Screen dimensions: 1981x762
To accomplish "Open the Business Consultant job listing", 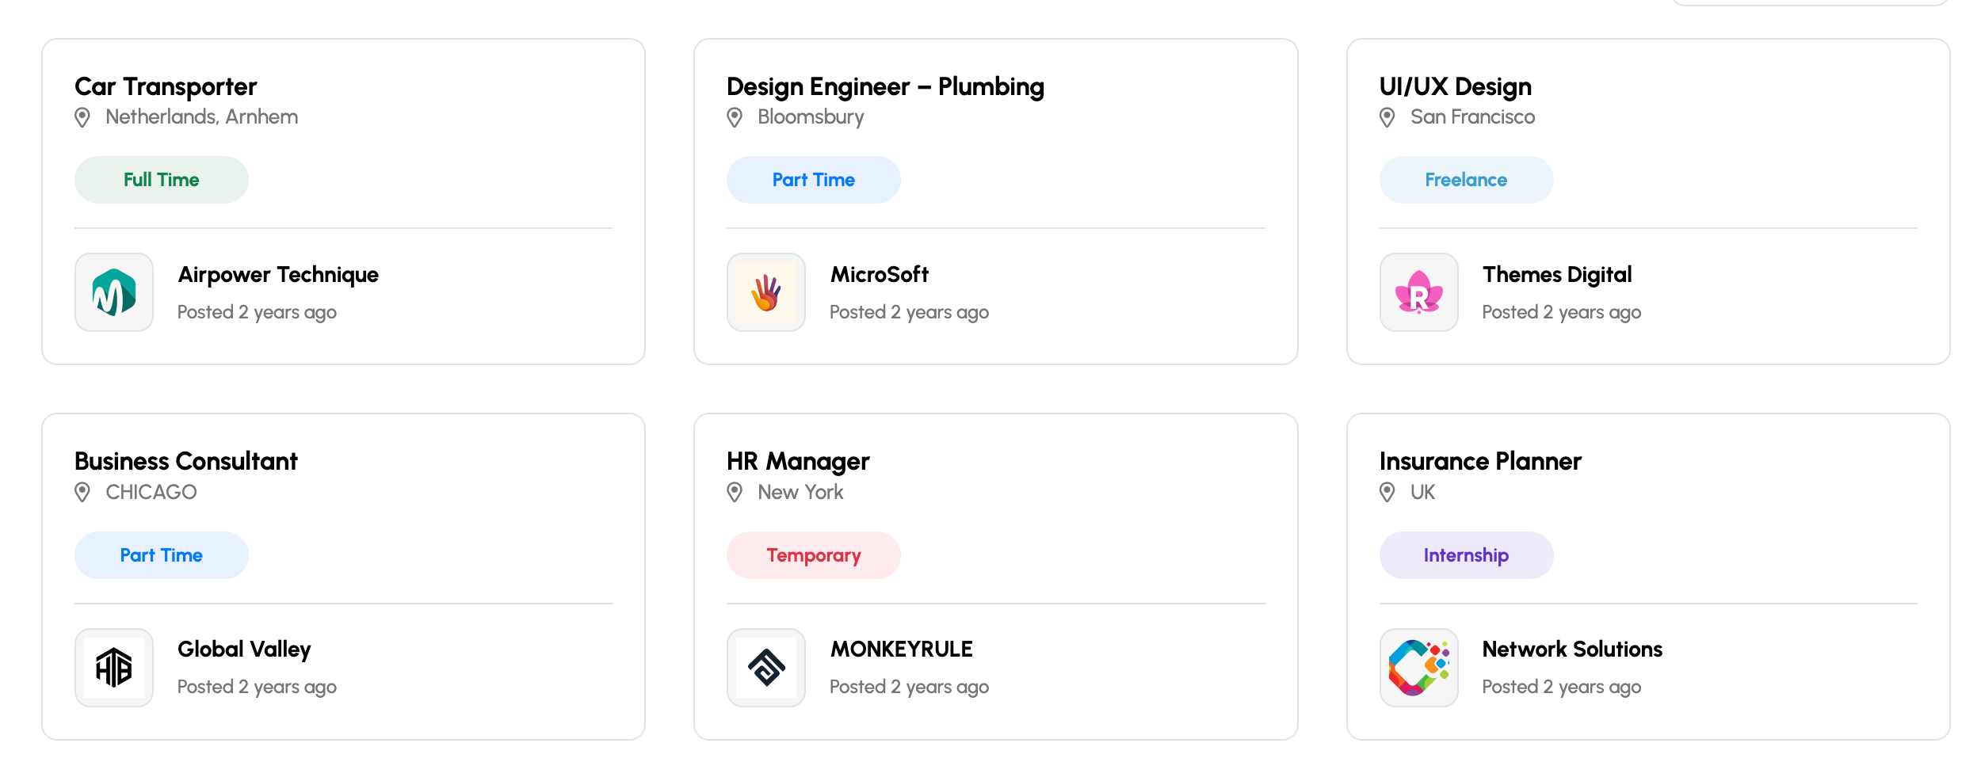I will (x=186, y=460).
